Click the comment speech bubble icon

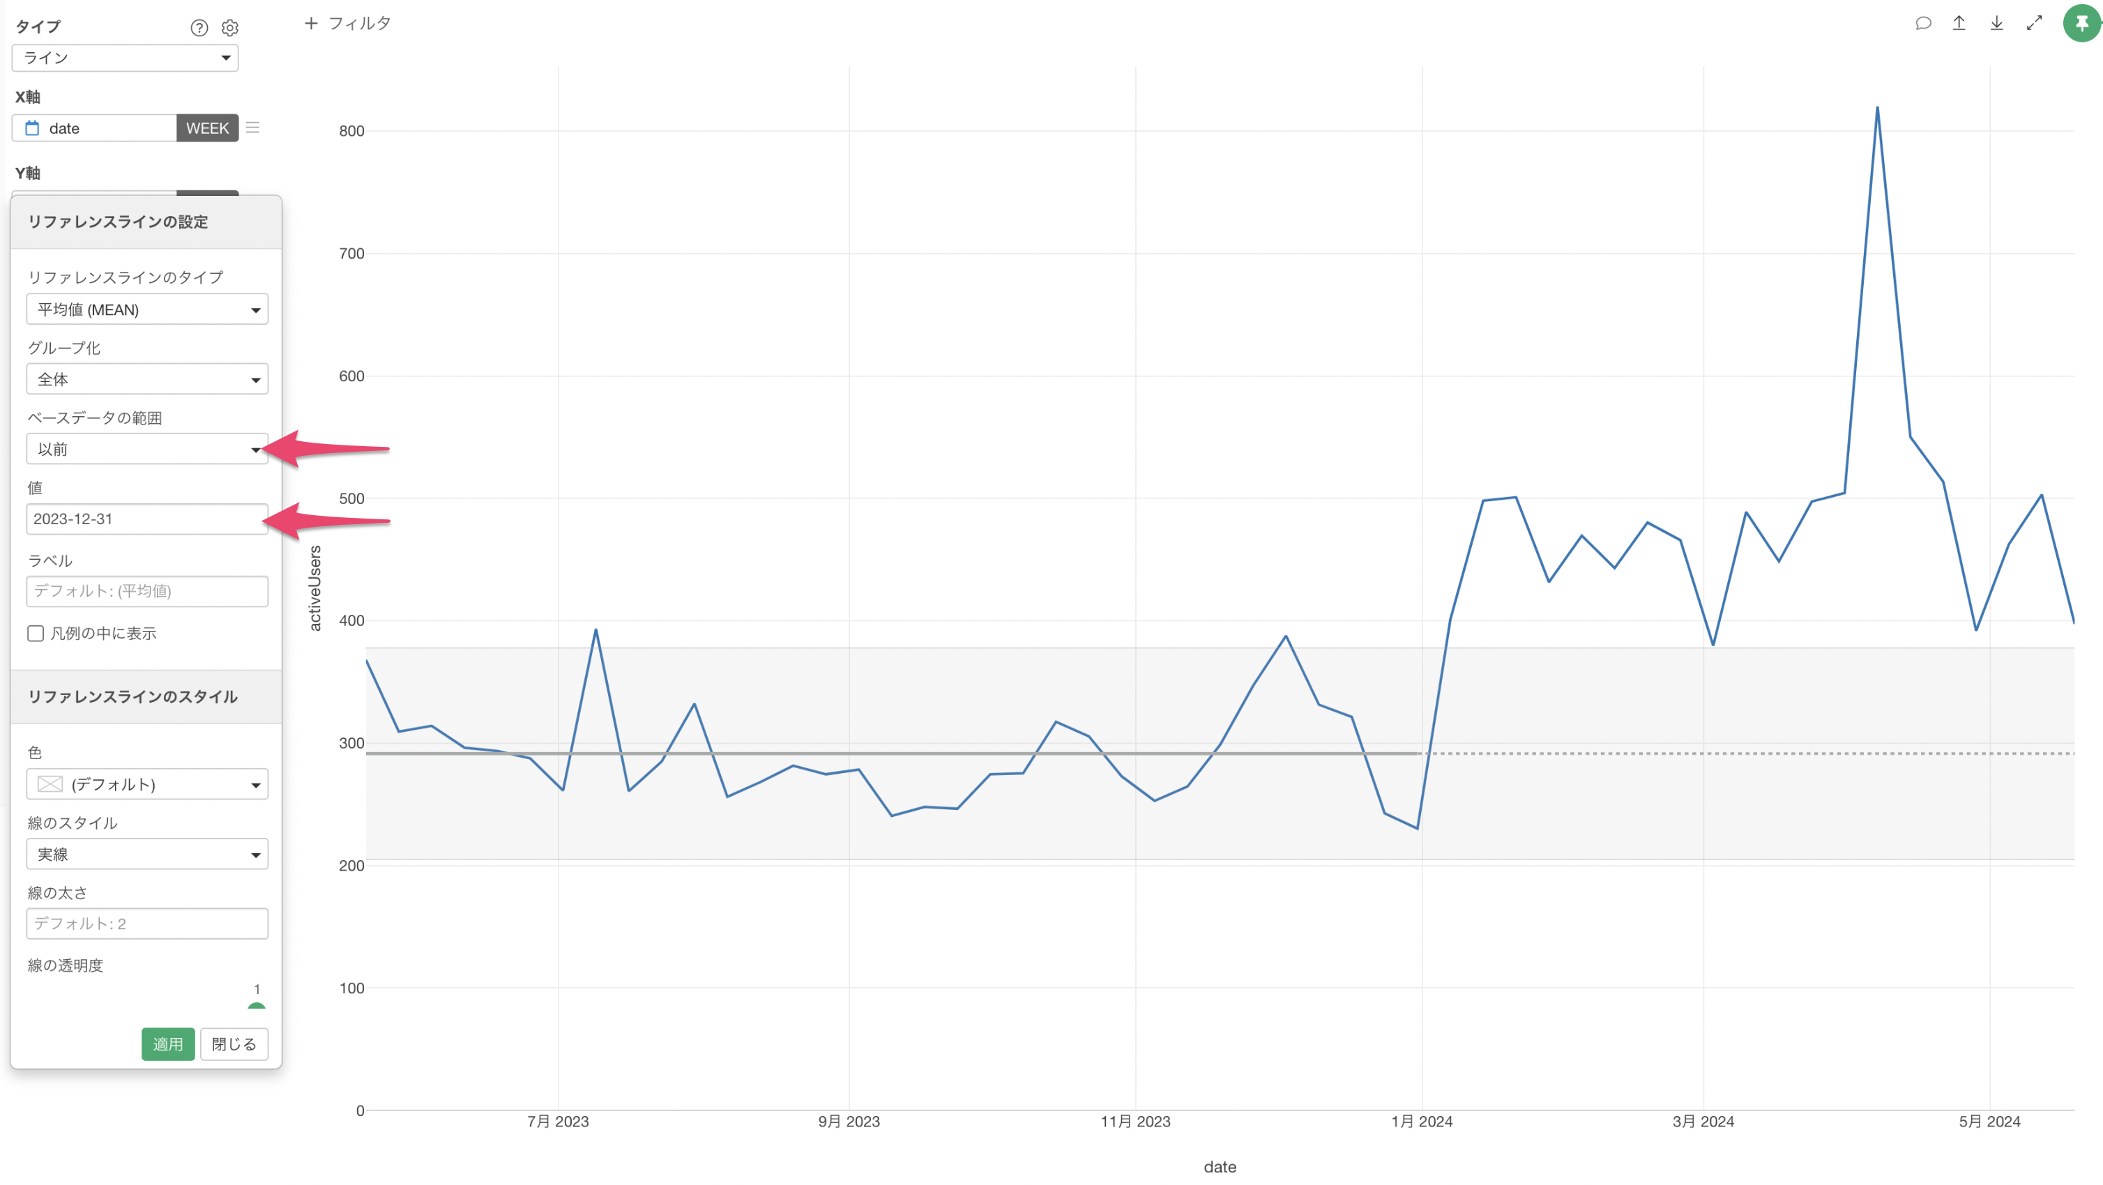(x=1922, y=23)
